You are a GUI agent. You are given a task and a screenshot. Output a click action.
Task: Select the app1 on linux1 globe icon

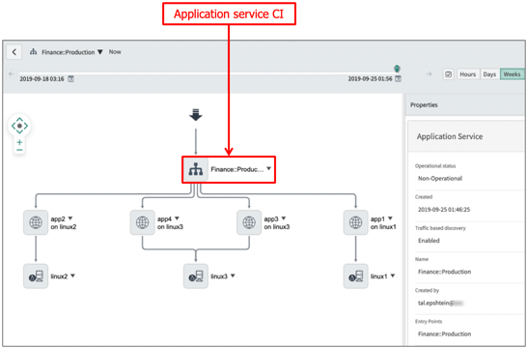tap(355, 222)
